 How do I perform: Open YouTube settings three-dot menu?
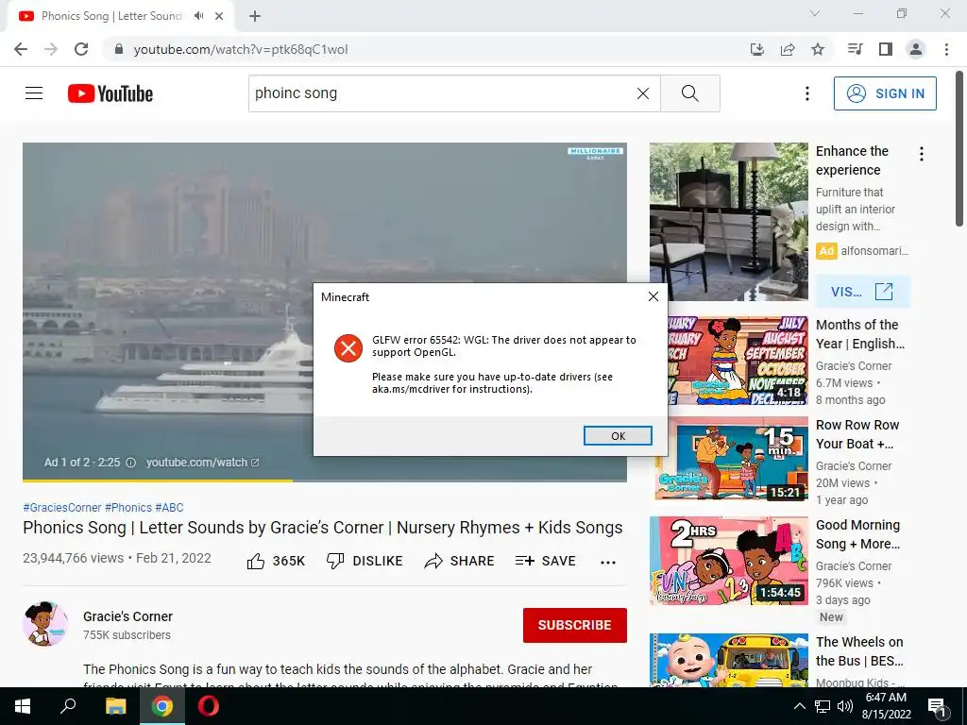point(806,93)
